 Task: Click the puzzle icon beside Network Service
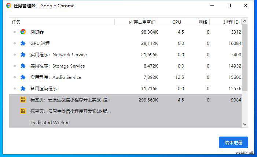pyautogui.click(x=23, y=54)
